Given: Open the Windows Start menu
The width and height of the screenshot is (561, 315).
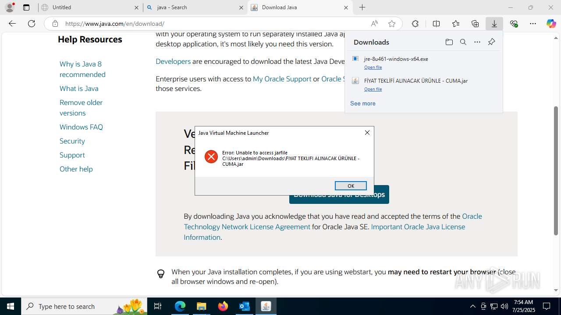Looking at the screenshot, I should point(11,306).
